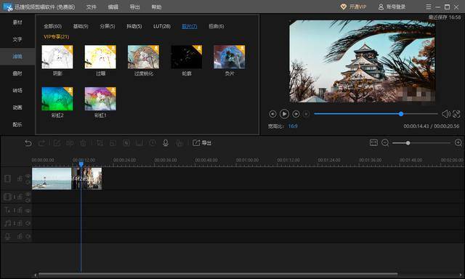The height and width of the screenshot is (279, 465).
Task: Click the fit-timeline icon beside zoom-out
Action: tap(373, 143)
